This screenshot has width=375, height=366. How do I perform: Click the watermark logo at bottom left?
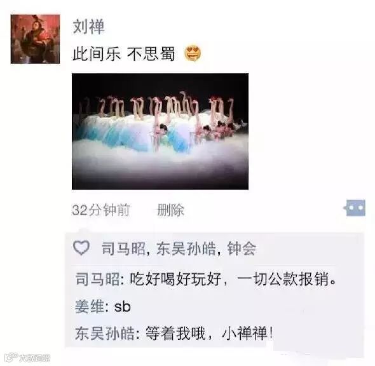tap(27, 358)
